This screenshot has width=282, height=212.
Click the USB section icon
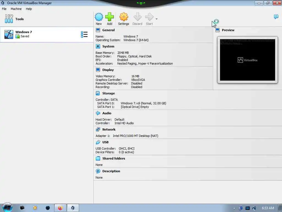pos(98,142)
